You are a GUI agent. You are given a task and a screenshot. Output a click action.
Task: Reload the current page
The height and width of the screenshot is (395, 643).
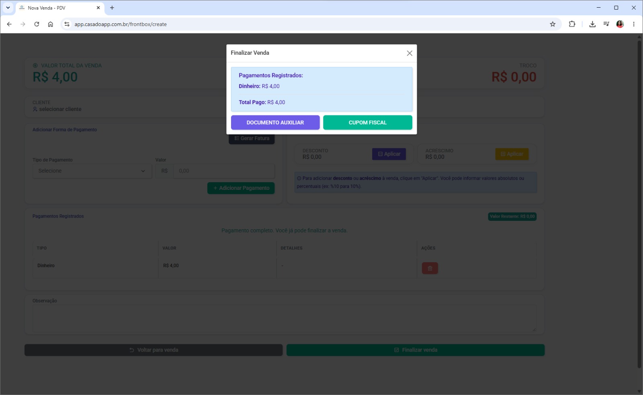point(37,24)
